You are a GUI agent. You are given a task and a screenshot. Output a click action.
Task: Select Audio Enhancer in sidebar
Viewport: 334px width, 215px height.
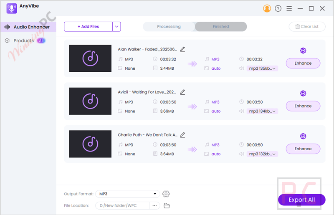click(28, 27)
